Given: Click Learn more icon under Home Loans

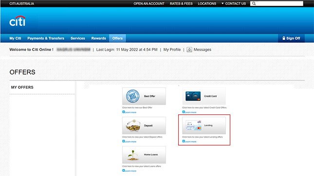Looking at the screenshot, I should [124, 171].
